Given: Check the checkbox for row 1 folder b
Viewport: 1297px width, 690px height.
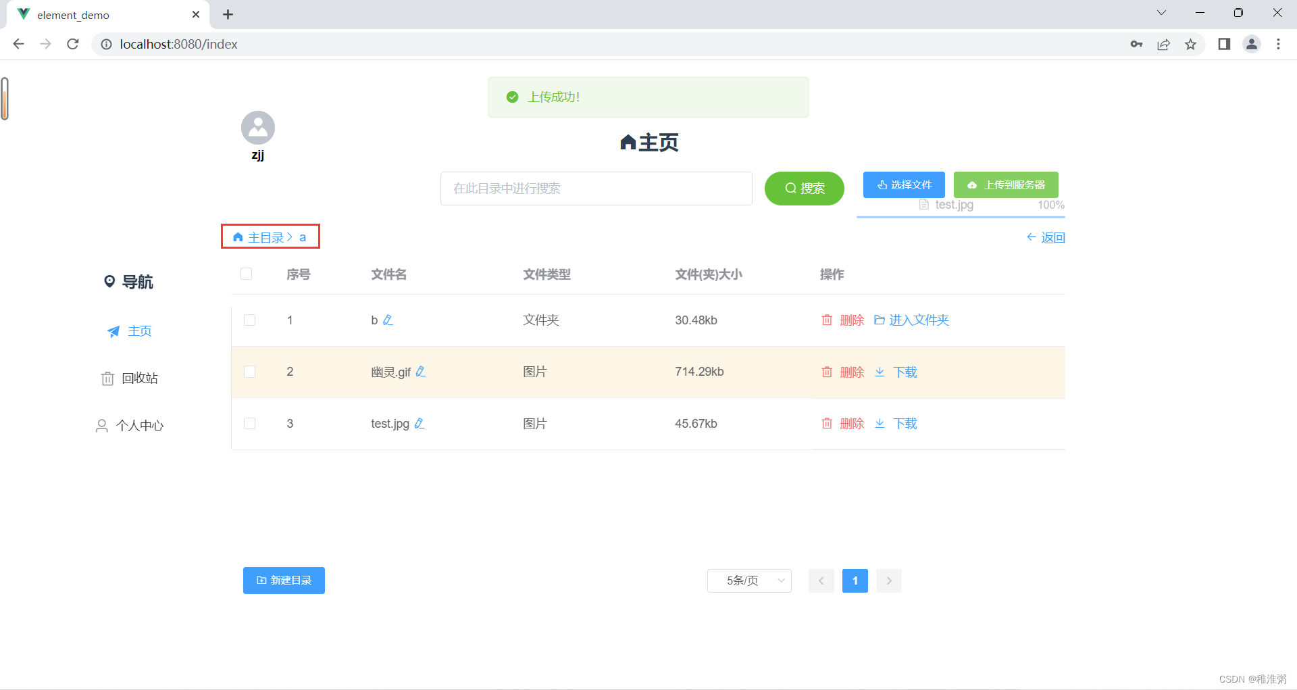Looking at the screenshot, I should tap(249, 320).
